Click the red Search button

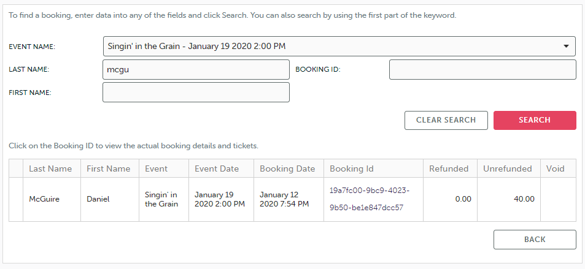(534, 120)
